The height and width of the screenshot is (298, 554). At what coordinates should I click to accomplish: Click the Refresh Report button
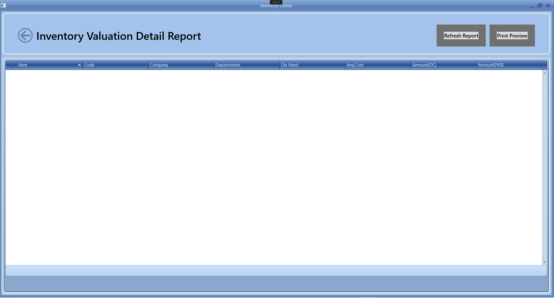[461, 36]
